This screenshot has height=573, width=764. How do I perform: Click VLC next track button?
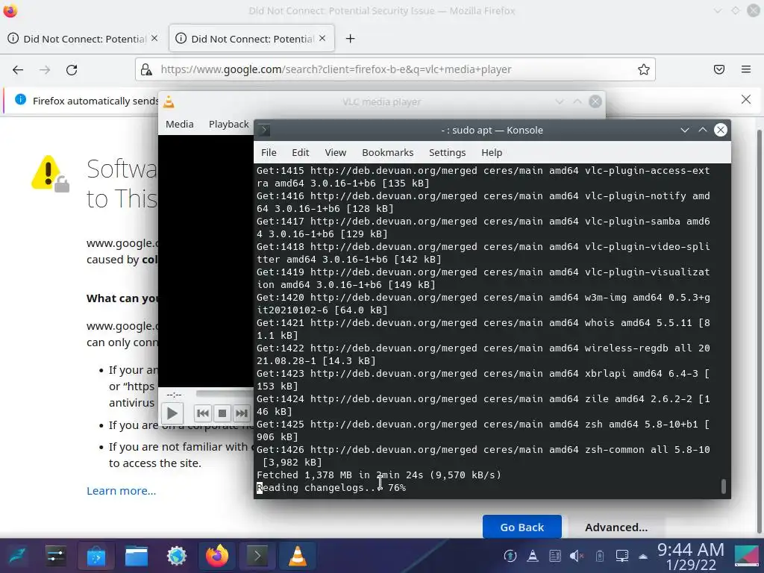[x=242, y=413]
